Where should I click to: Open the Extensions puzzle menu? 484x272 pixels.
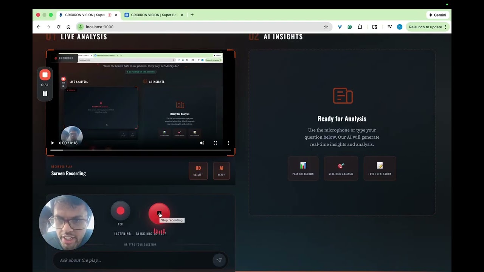point(360,27)
